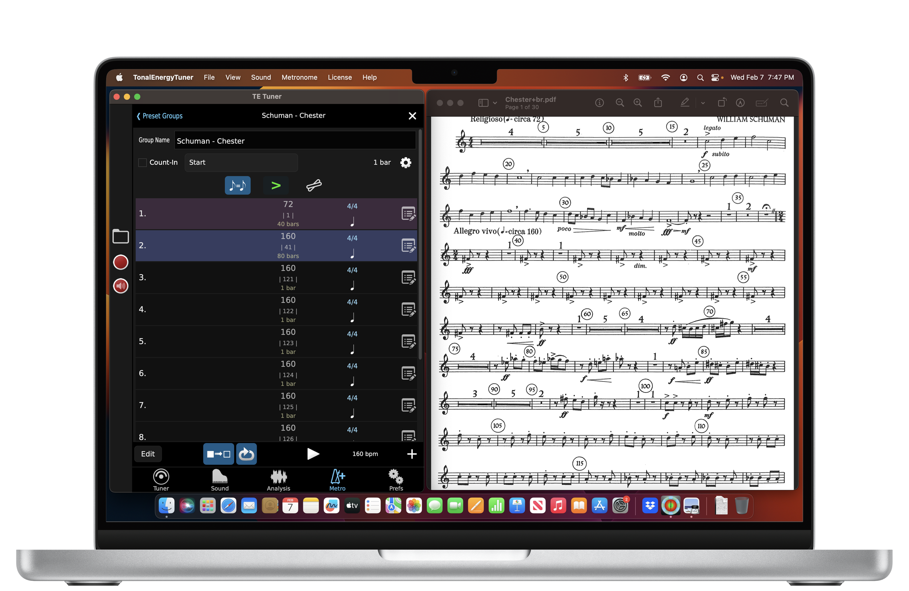The width and height of the screenshot is (909, 591).
Task: Click the preset list scrollbar
Action: click(420, 244)
